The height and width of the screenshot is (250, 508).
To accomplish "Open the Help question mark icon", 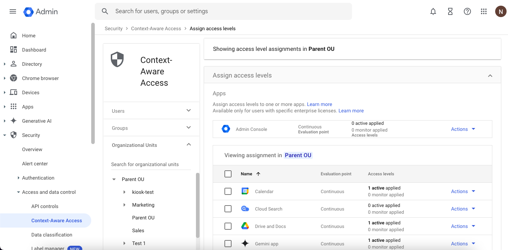I will click(467, 11).
